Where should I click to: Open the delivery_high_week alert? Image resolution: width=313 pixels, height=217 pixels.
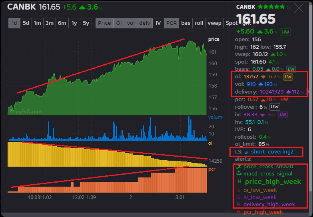(269, 205)
